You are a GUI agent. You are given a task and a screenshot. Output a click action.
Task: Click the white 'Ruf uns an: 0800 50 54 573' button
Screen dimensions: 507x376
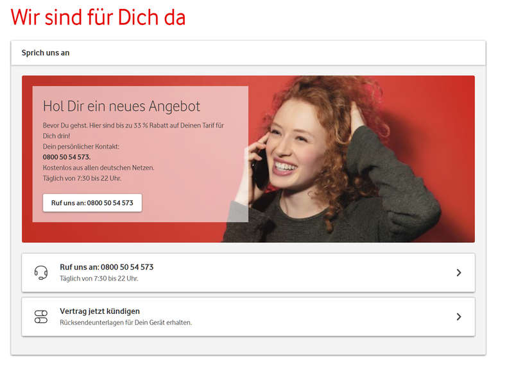point(92,203)
